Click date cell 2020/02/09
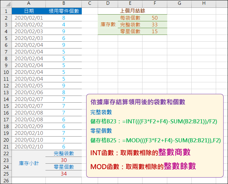Image resolution: width=228 pixels, height=184 pixels. [28, 126]
